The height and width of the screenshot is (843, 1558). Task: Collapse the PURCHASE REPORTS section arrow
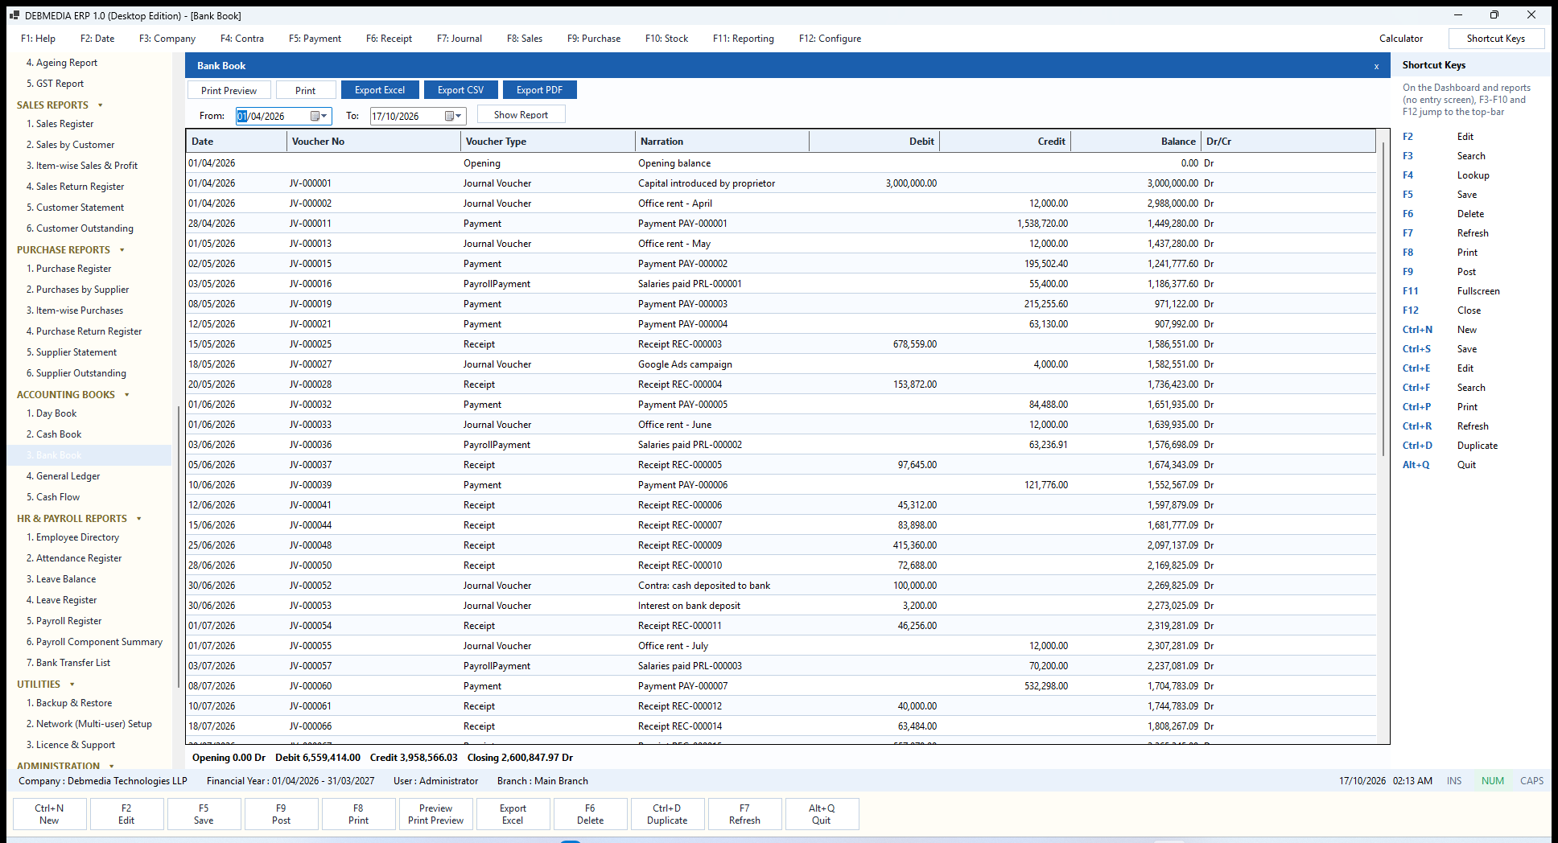[122, 250]
